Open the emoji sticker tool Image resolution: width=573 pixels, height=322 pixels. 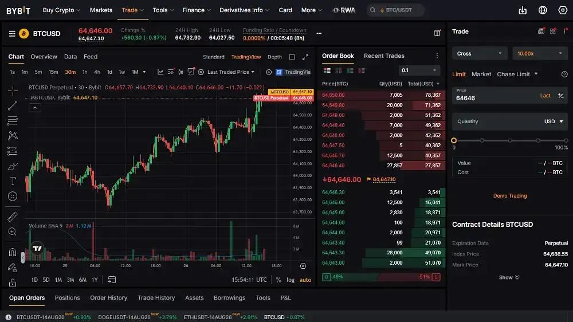pos(13,197)
